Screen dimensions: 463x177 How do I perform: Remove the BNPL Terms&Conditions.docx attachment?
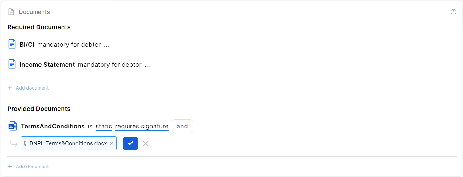click(112, 143)
